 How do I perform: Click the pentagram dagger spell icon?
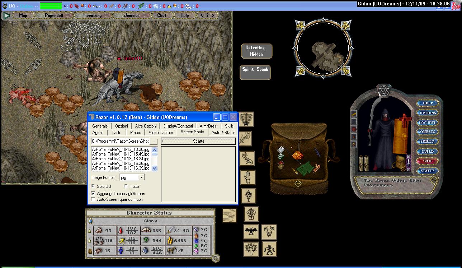click(249, 195)
